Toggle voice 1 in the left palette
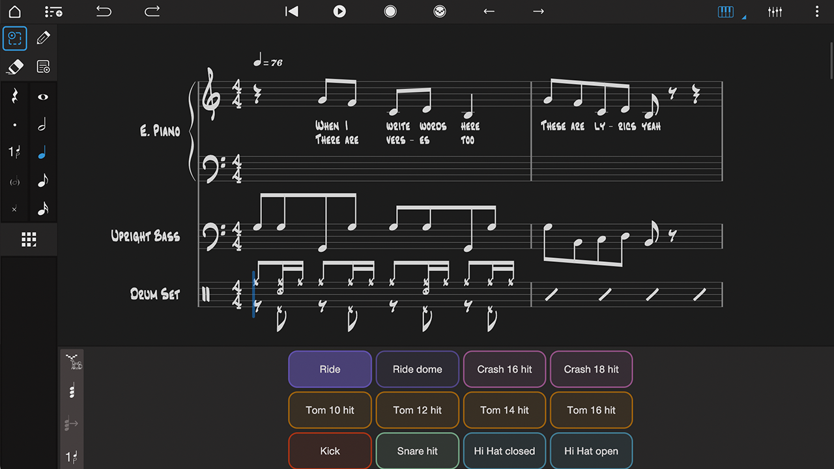The height and width of the screenshot is (469, 834). (x=14, y=152)
